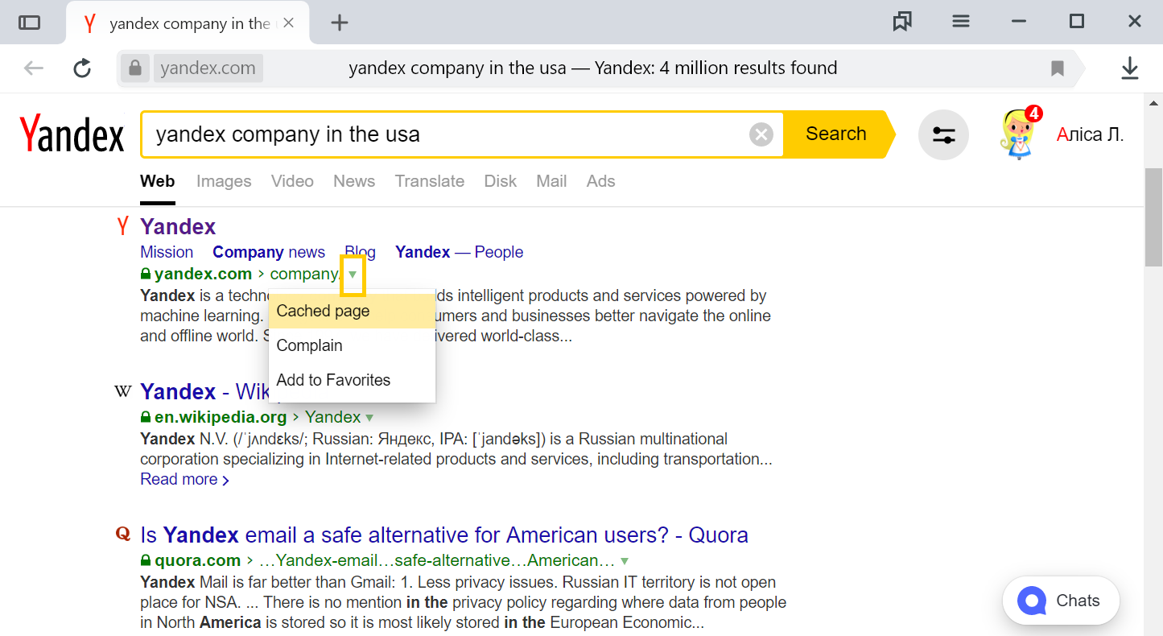Switch to the Ads tab
This screenshot has width=1163, height=636.
point(600,181)
